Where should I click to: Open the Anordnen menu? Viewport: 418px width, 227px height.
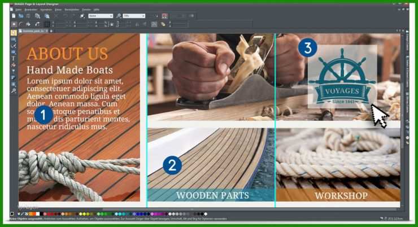(46, 10)
